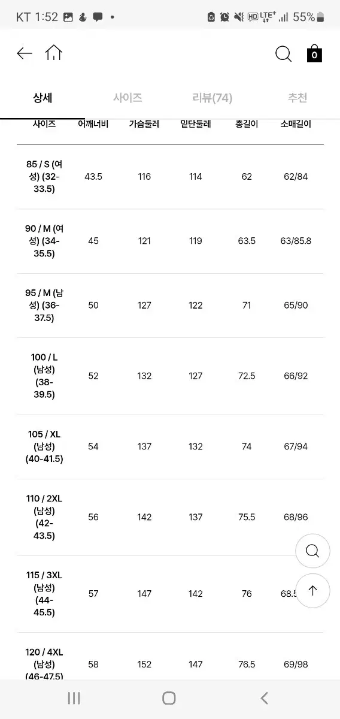Switch to the 사이즈 tab

tap(127, 98)
